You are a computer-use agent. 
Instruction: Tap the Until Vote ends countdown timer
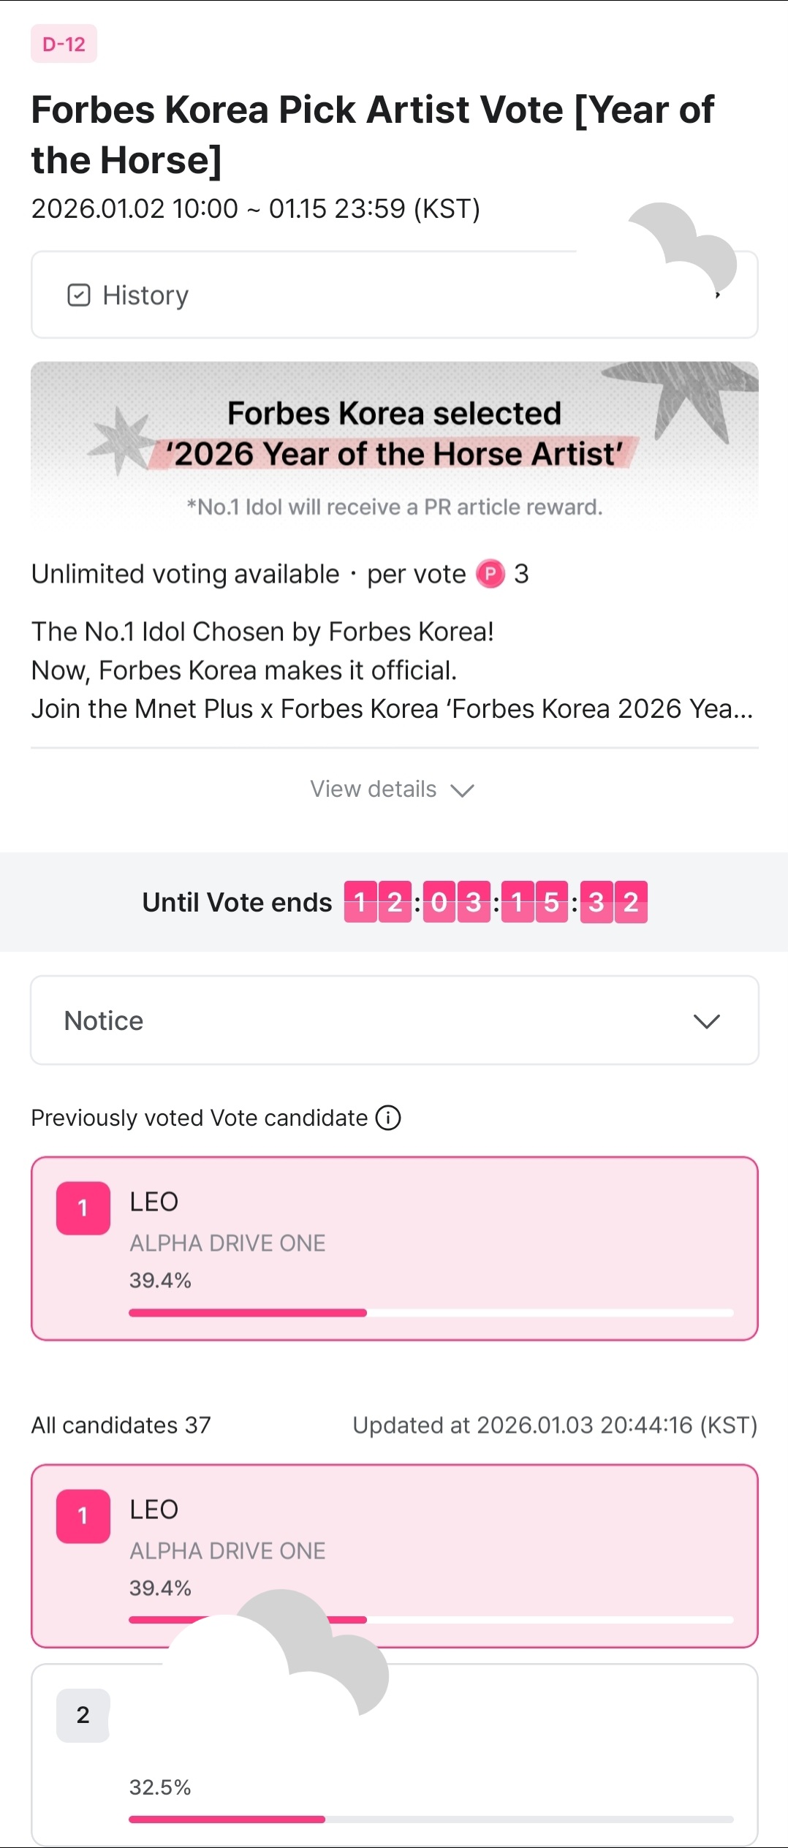496,902
